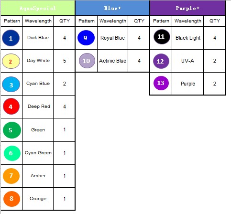Click the Royal Blue circle 9
Screen dimensions: 231x214
tap(86, 38)
